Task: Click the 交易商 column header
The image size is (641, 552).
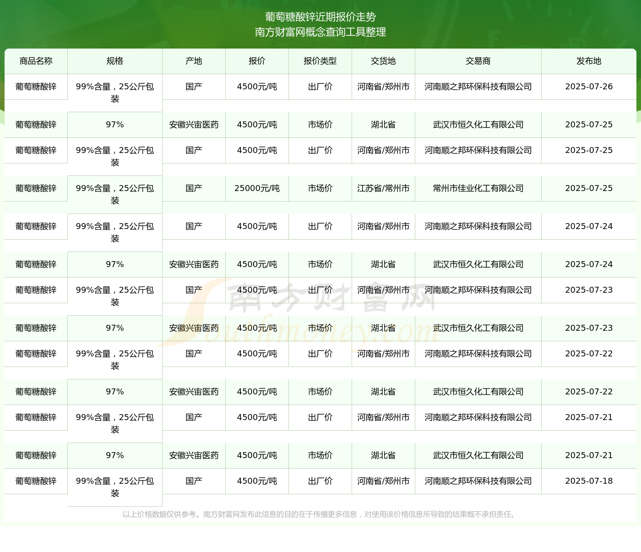Action: pyautogui.click(x=478, y=61)
